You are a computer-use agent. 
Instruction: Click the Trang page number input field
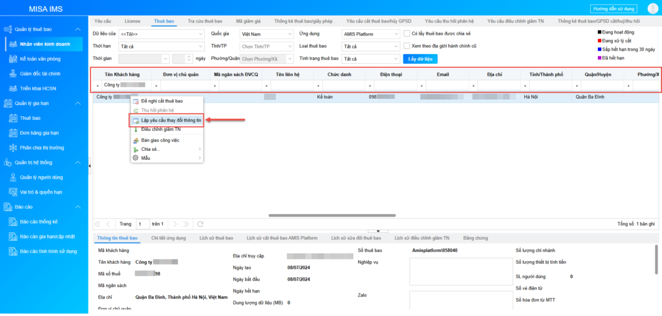point(142,224)
